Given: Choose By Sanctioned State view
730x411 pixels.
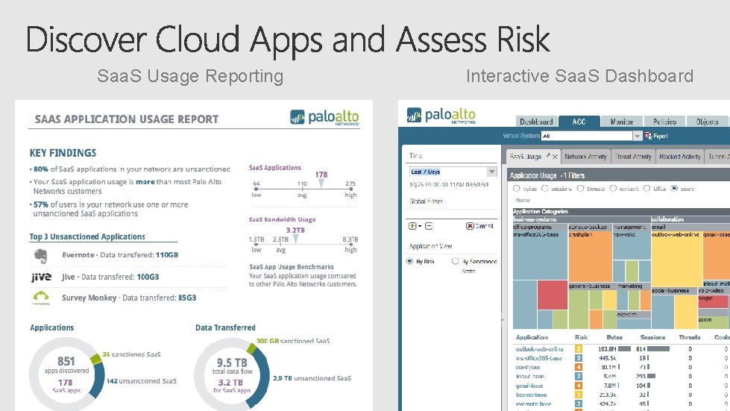Looking at the screenshot, I should pyautogui.click(x=456, y=261).
